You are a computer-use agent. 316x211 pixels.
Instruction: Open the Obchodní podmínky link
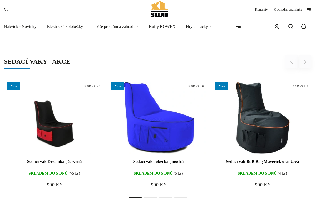point(288,9)
